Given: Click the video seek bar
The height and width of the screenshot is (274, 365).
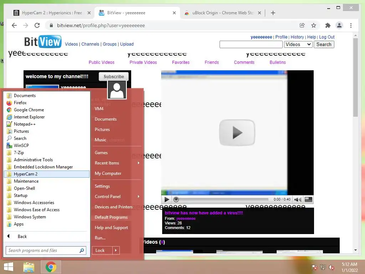Looking at the screenshot, I should pos(221,199).
